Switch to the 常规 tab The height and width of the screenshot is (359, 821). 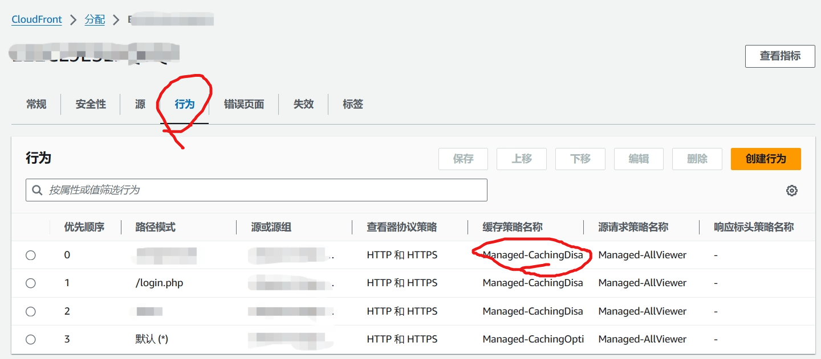[x=36, y=104]
